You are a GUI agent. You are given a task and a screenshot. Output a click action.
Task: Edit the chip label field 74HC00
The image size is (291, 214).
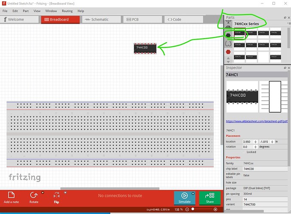coord(265,169)
